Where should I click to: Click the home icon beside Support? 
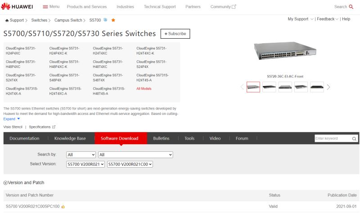pyautogui.click(x=7, y=20)
